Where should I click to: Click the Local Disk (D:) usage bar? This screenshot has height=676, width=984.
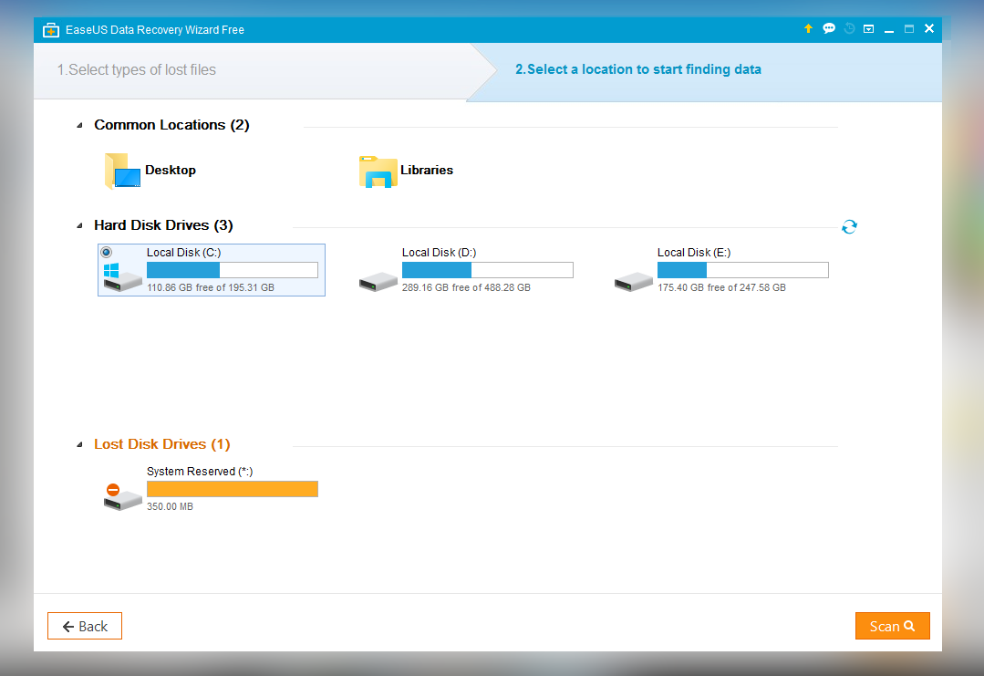click(x=487, y=270)
